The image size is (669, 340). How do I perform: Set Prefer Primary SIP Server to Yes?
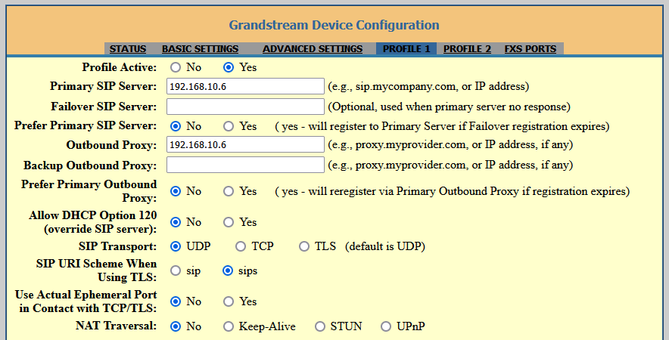tap(229, 126)
